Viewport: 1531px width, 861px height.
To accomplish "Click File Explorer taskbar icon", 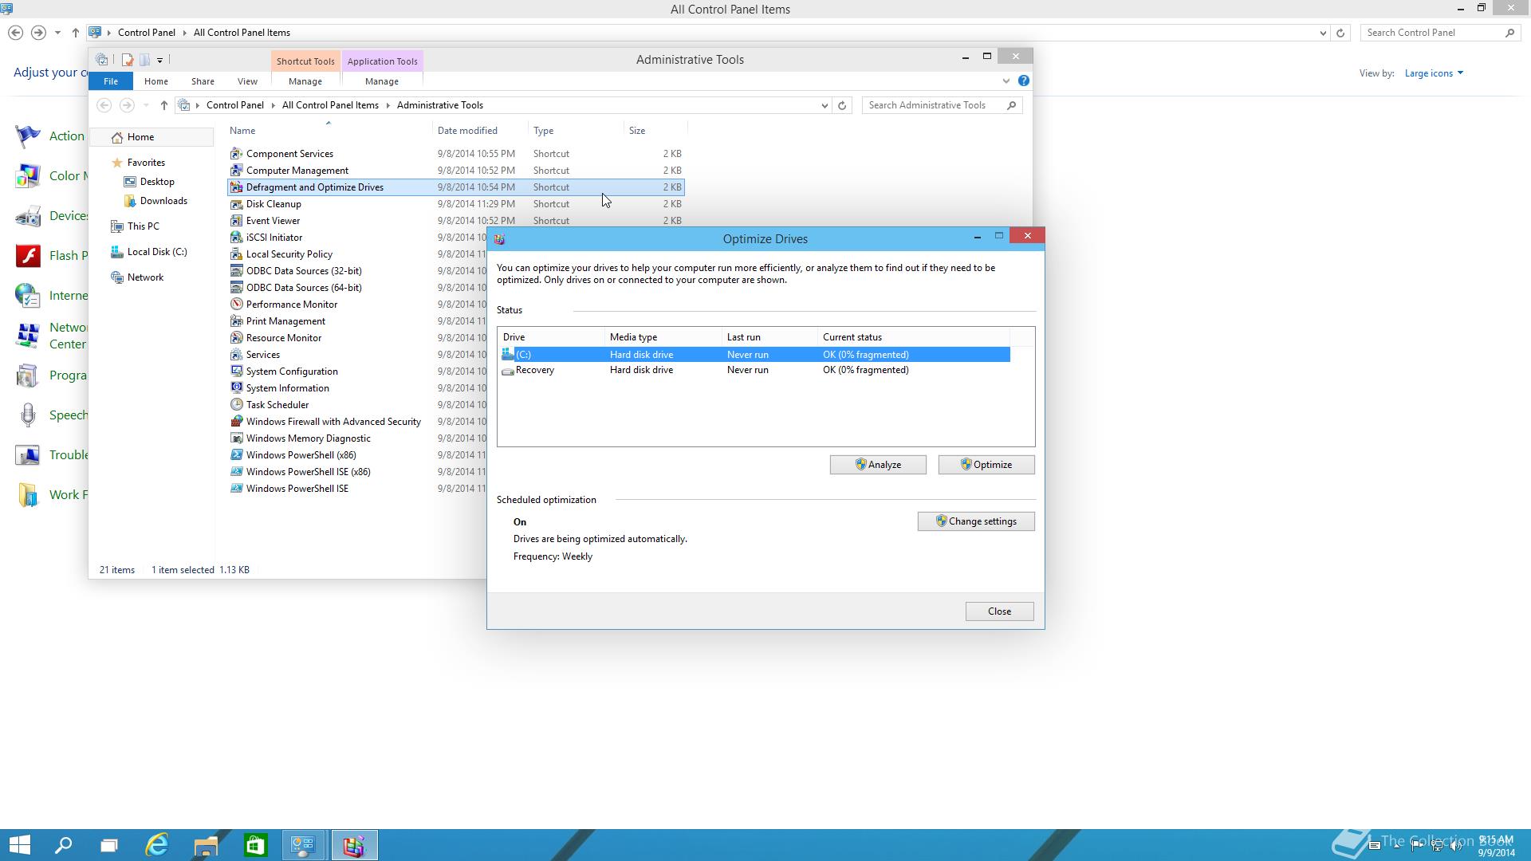I will pos(206,845).
